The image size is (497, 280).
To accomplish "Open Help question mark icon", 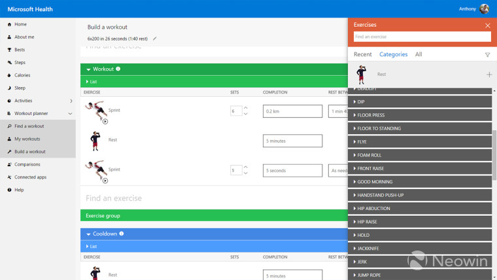I will [x=9, y=190].
